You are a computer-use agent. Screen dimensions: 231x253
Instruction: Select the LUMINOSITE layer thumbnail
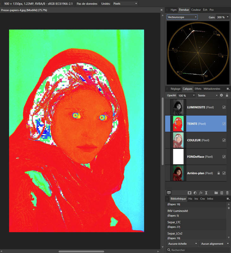(178, 107)
